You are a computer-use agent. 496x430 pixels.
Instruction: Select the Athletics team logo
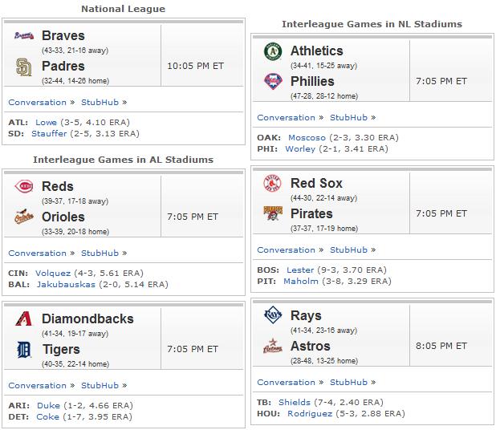click(273, 51)
